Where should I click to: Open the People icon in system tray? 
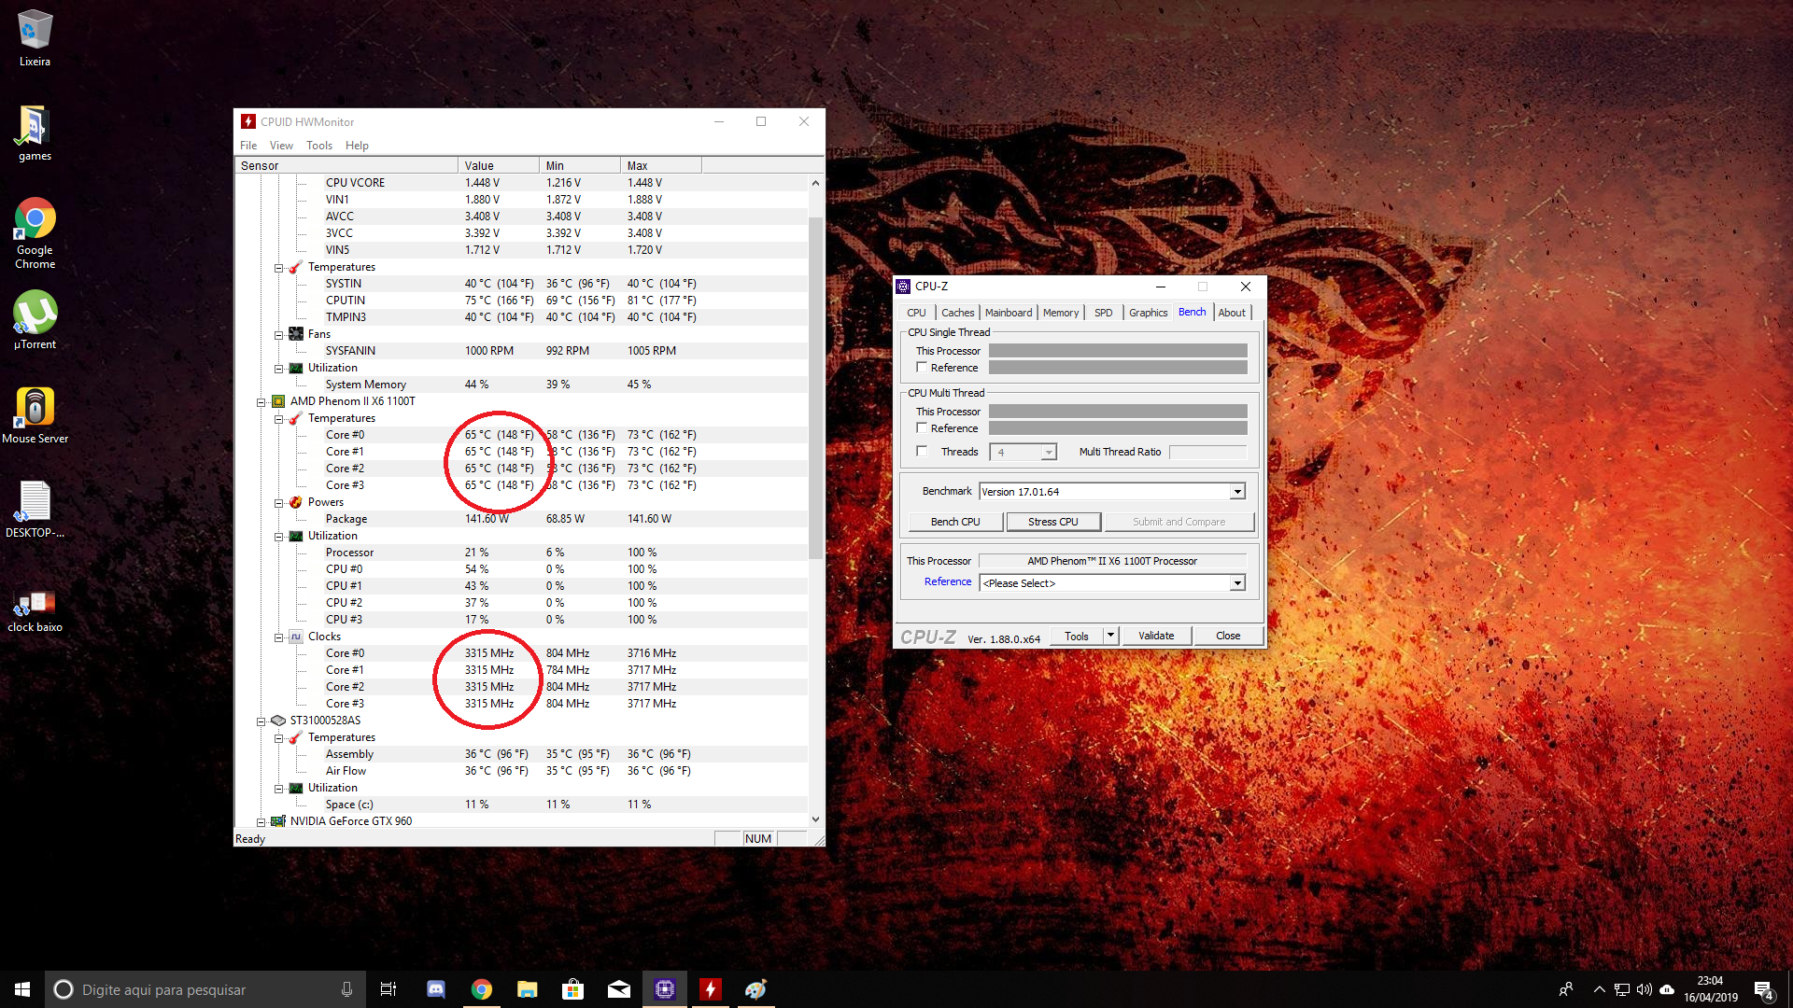[x=1566, y=989]
